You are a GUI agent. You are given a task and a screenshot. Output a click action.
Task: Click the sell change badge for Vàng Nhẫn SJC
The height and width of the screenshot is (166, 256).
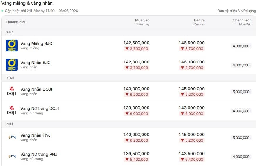[192, 68]
